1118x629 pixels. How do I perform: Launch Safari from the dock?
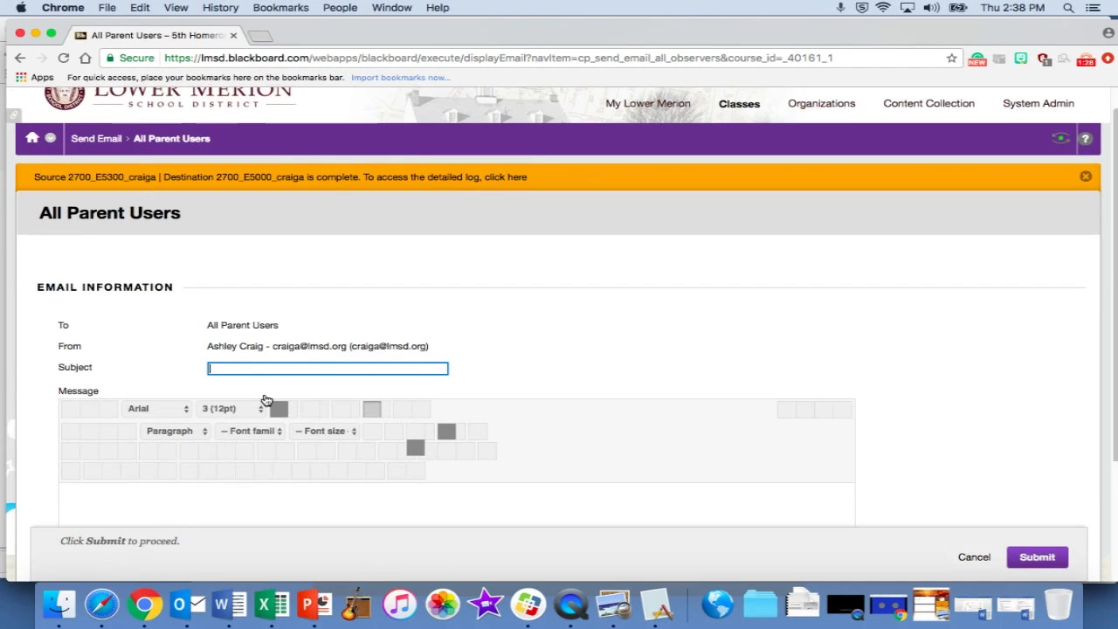coord(102,605)
